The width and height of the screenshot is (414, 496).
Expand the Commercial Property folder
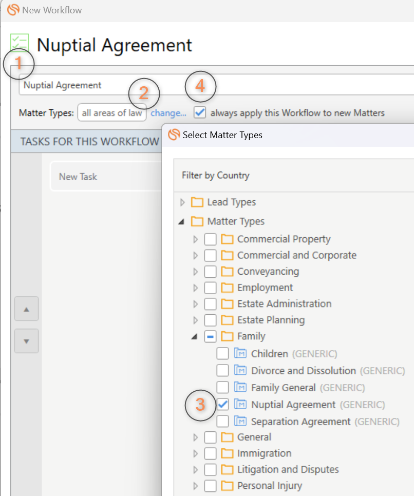(x=195, y=239)
